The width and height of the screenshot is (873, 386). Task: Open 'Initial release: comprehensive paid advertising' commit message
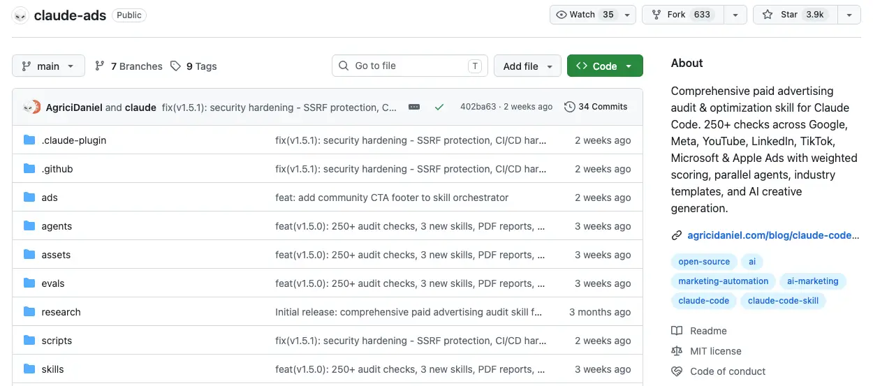tap(409, 312)
